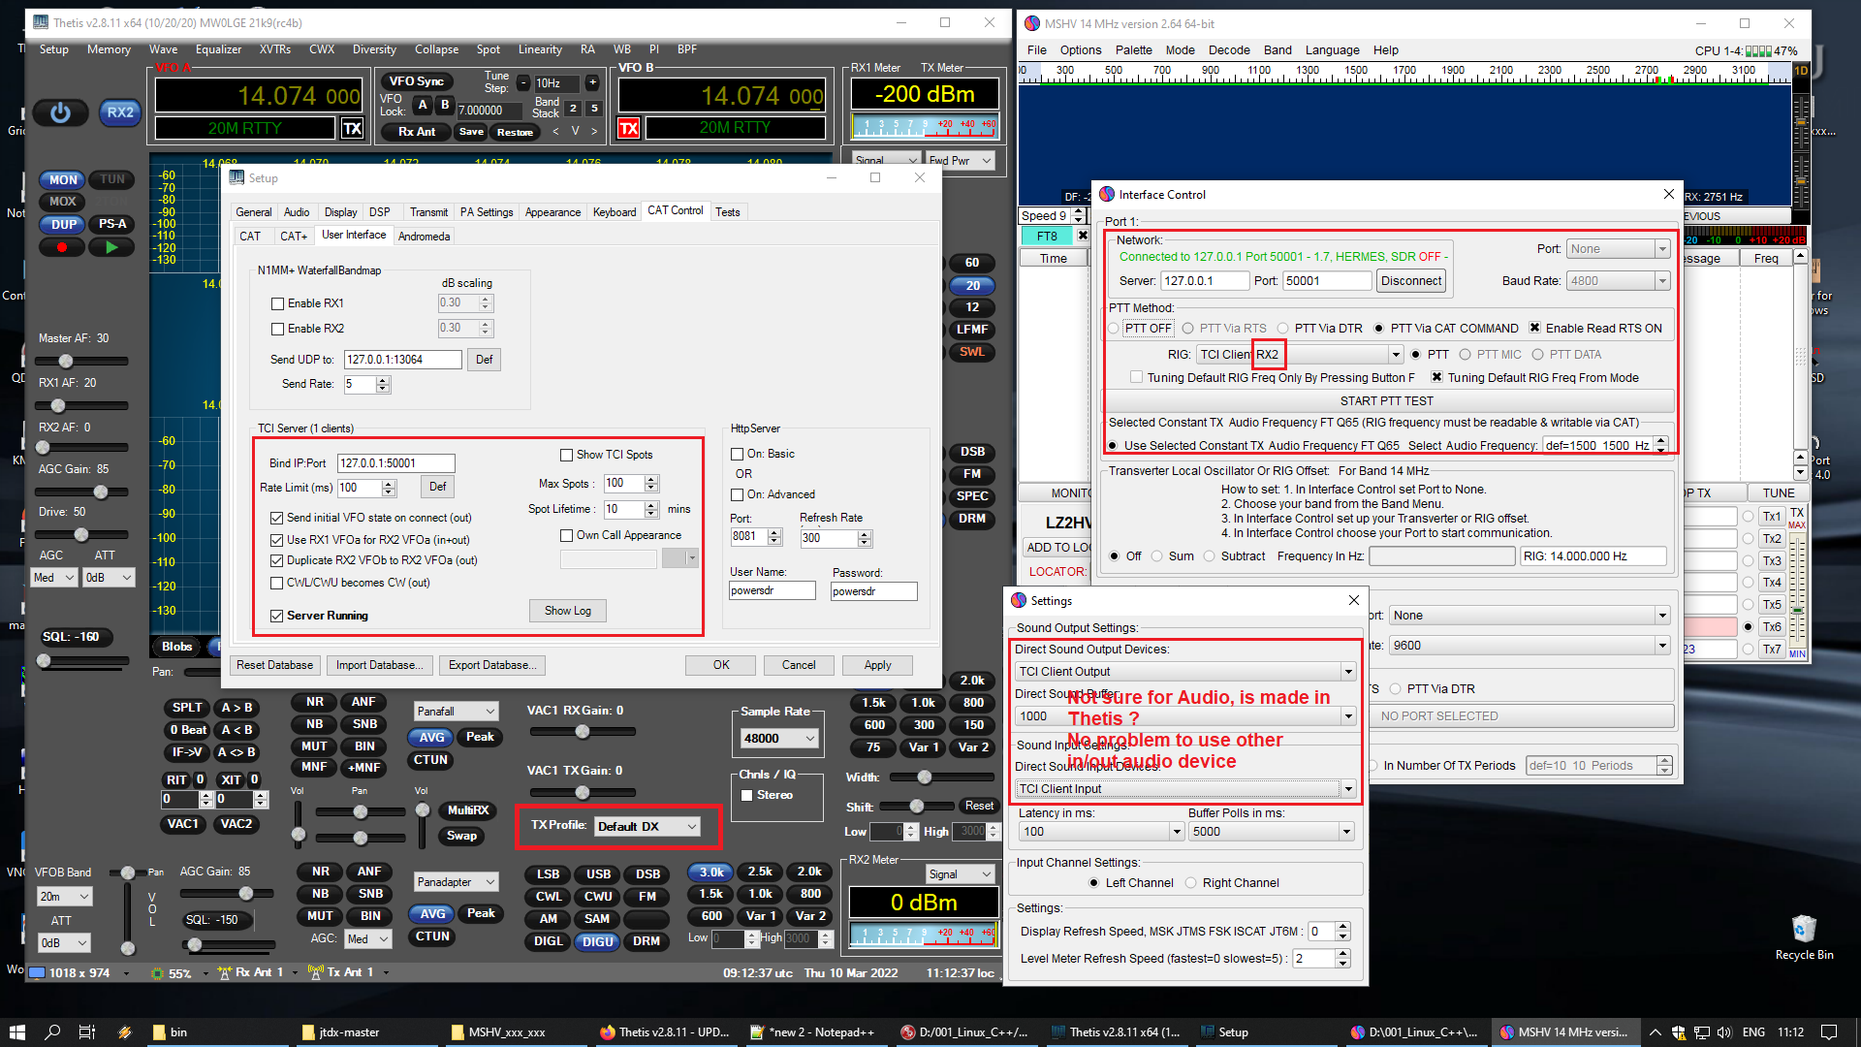Click the tune step plus button
This screenshot has height=1047, width=1861.
592,83
